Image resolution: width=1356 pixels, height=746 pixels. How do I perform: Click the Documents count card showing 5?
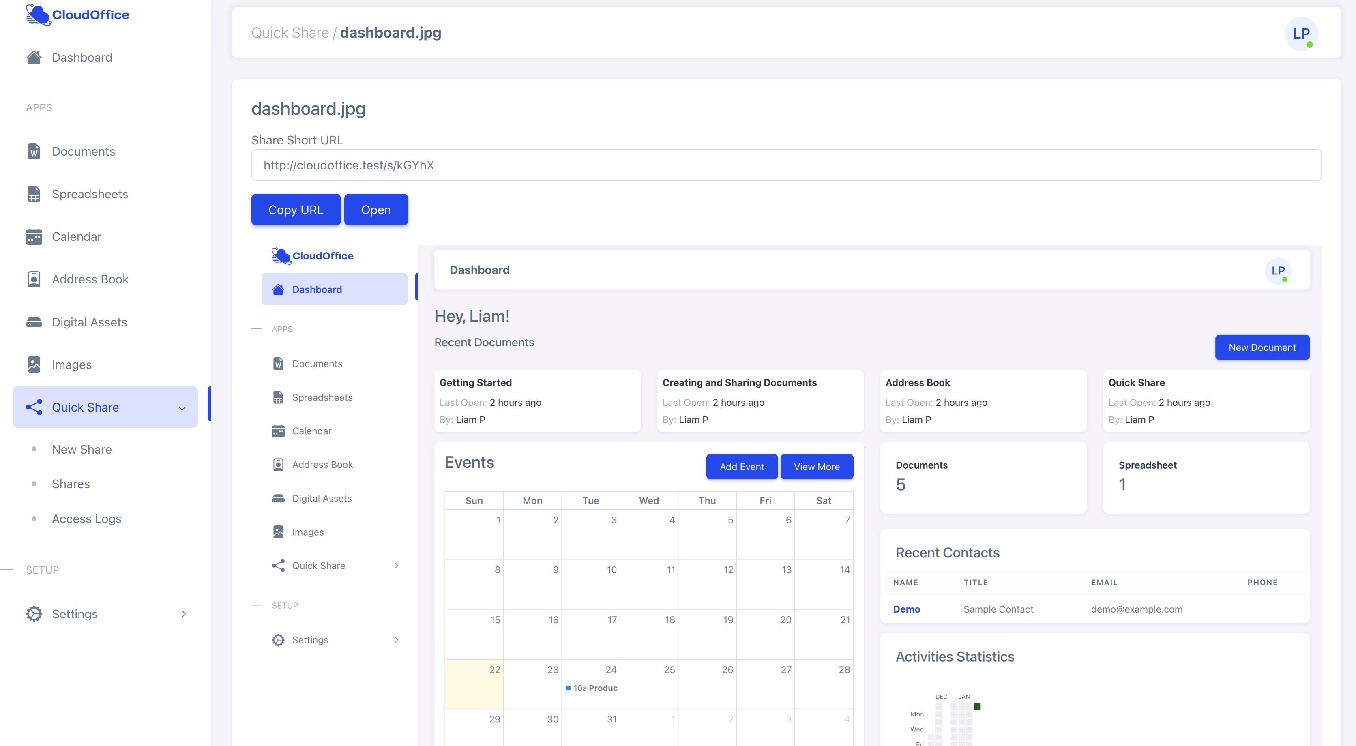point(983,478)
